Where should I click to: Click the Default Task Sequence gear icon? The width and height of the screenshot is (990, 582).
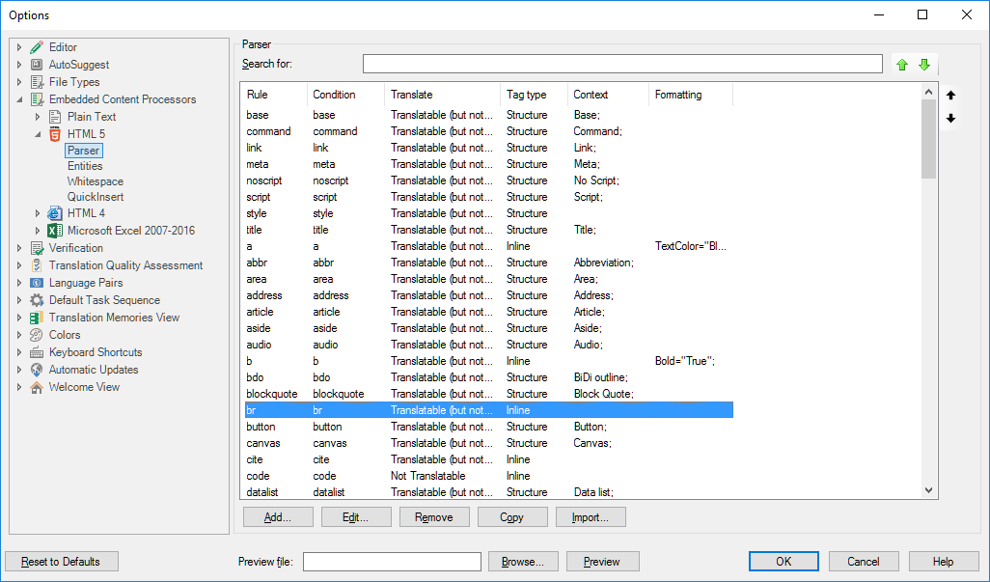[37, 300]
